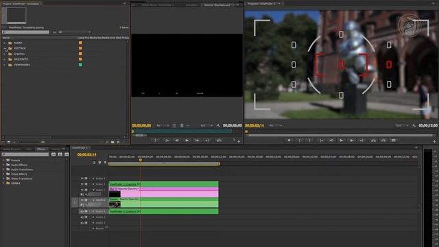Click Accelerated Effects filter icon in Effects panel
The width and height of the screenshot is (439, 247).
point(54,154)
